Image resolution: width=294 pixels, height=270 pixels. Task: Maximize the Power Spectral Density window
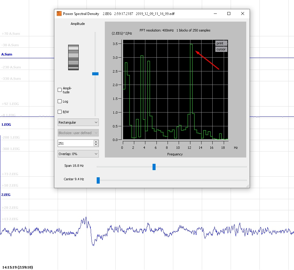coord(229,13)
